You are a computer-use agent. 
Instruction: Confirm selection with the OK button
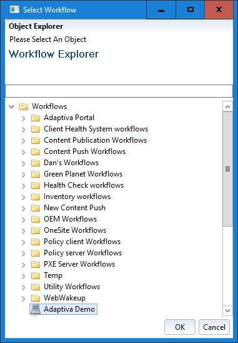(x=180, y=327)
